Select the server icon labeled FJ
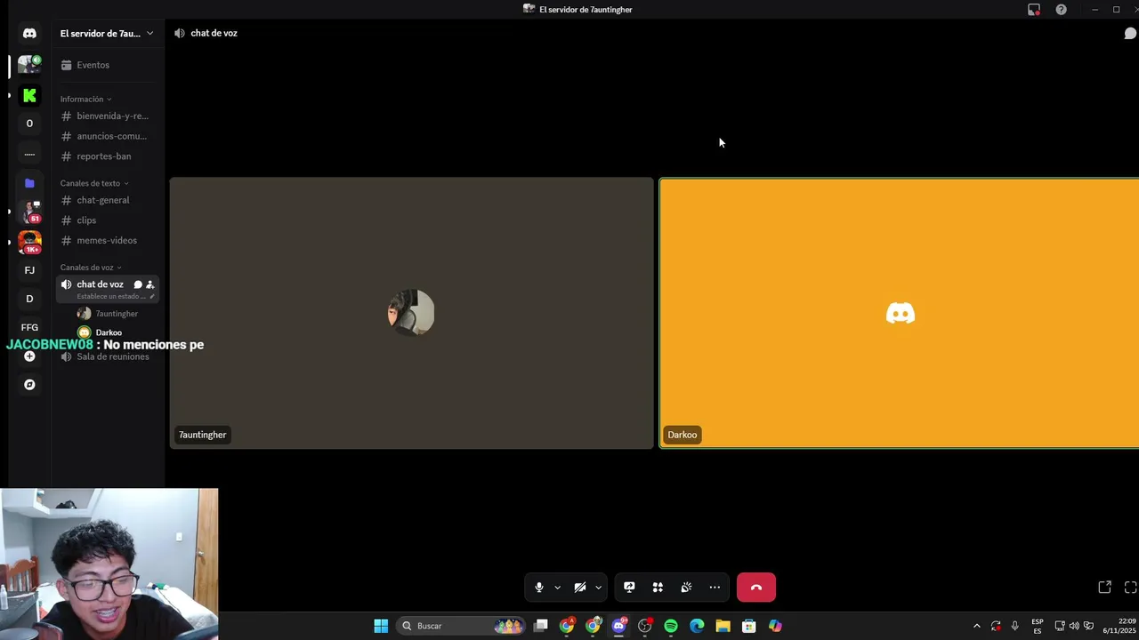 [x=29, y=270]
